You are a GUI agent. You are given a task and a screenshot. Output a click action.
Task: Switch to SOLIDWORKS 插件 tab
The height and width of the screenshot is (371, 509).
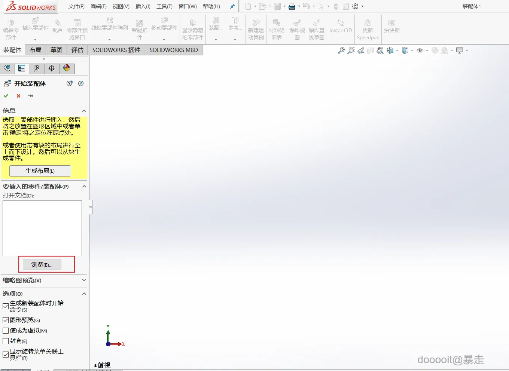116,50
